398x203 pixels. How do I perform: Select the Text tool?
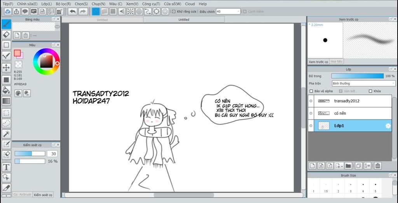tap(6, 167)
